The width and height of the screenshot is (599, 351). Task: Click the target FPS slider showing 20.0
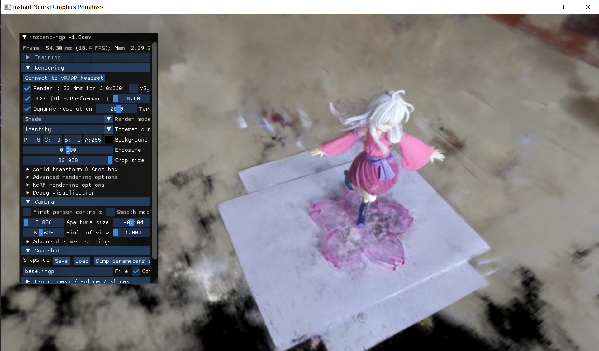(x=116, y=109)
